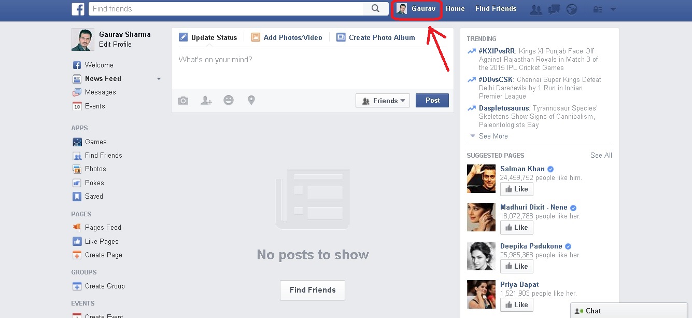Open notifications globe icon
The height and width of the screenshot is (318, 692).
pos(572,9)
